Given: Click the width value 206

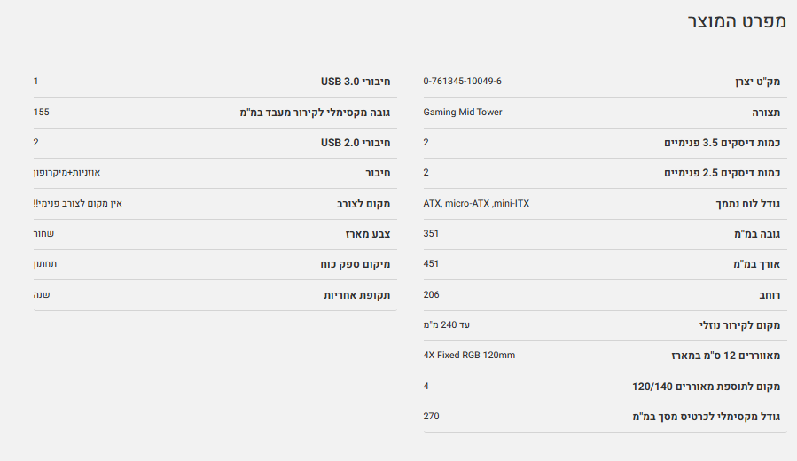Looking at the screenshot, I should (431, 294).
